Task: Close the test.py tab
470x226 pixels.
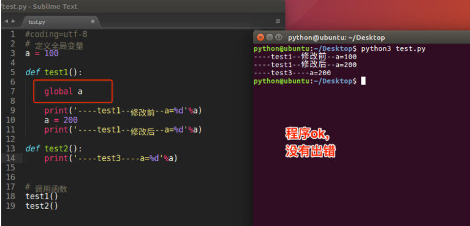Action: (x=93, y=21)
